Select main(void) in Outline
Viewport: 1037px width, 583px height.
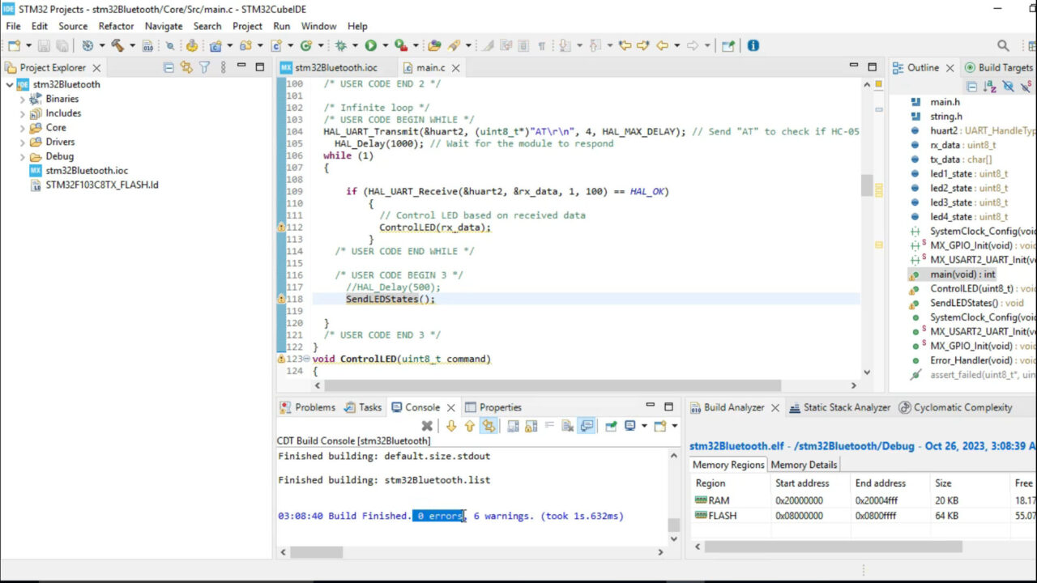click(962, 274)
